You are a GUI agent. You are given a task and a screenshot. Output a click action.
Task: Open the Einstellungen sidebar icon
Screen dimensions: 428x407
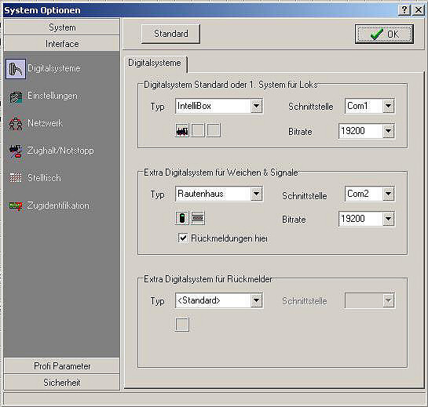(16, 96)
